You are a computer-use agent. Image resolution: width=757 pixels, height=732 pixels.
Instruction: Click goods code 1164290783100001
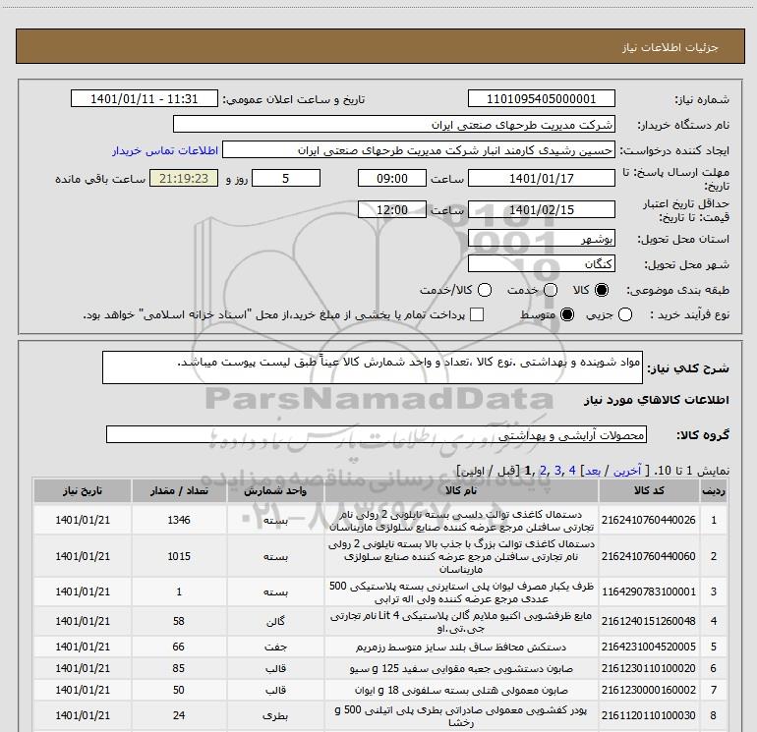tap(649, 591)
